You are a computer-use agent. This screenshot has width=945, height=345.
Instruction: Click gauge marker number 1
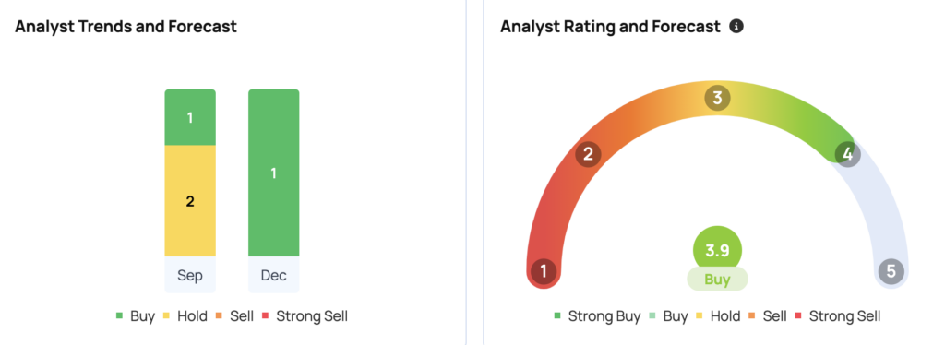click(x=544, y=271)
